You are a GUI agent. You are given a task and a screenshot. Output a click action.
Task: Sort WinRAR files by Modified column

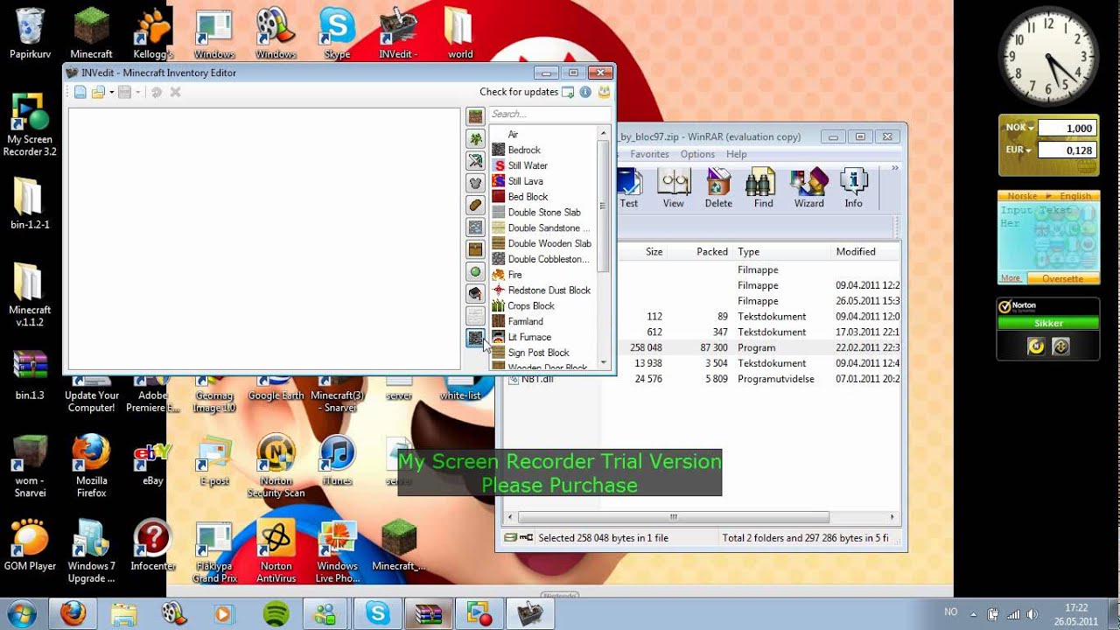tap(865, 252)
